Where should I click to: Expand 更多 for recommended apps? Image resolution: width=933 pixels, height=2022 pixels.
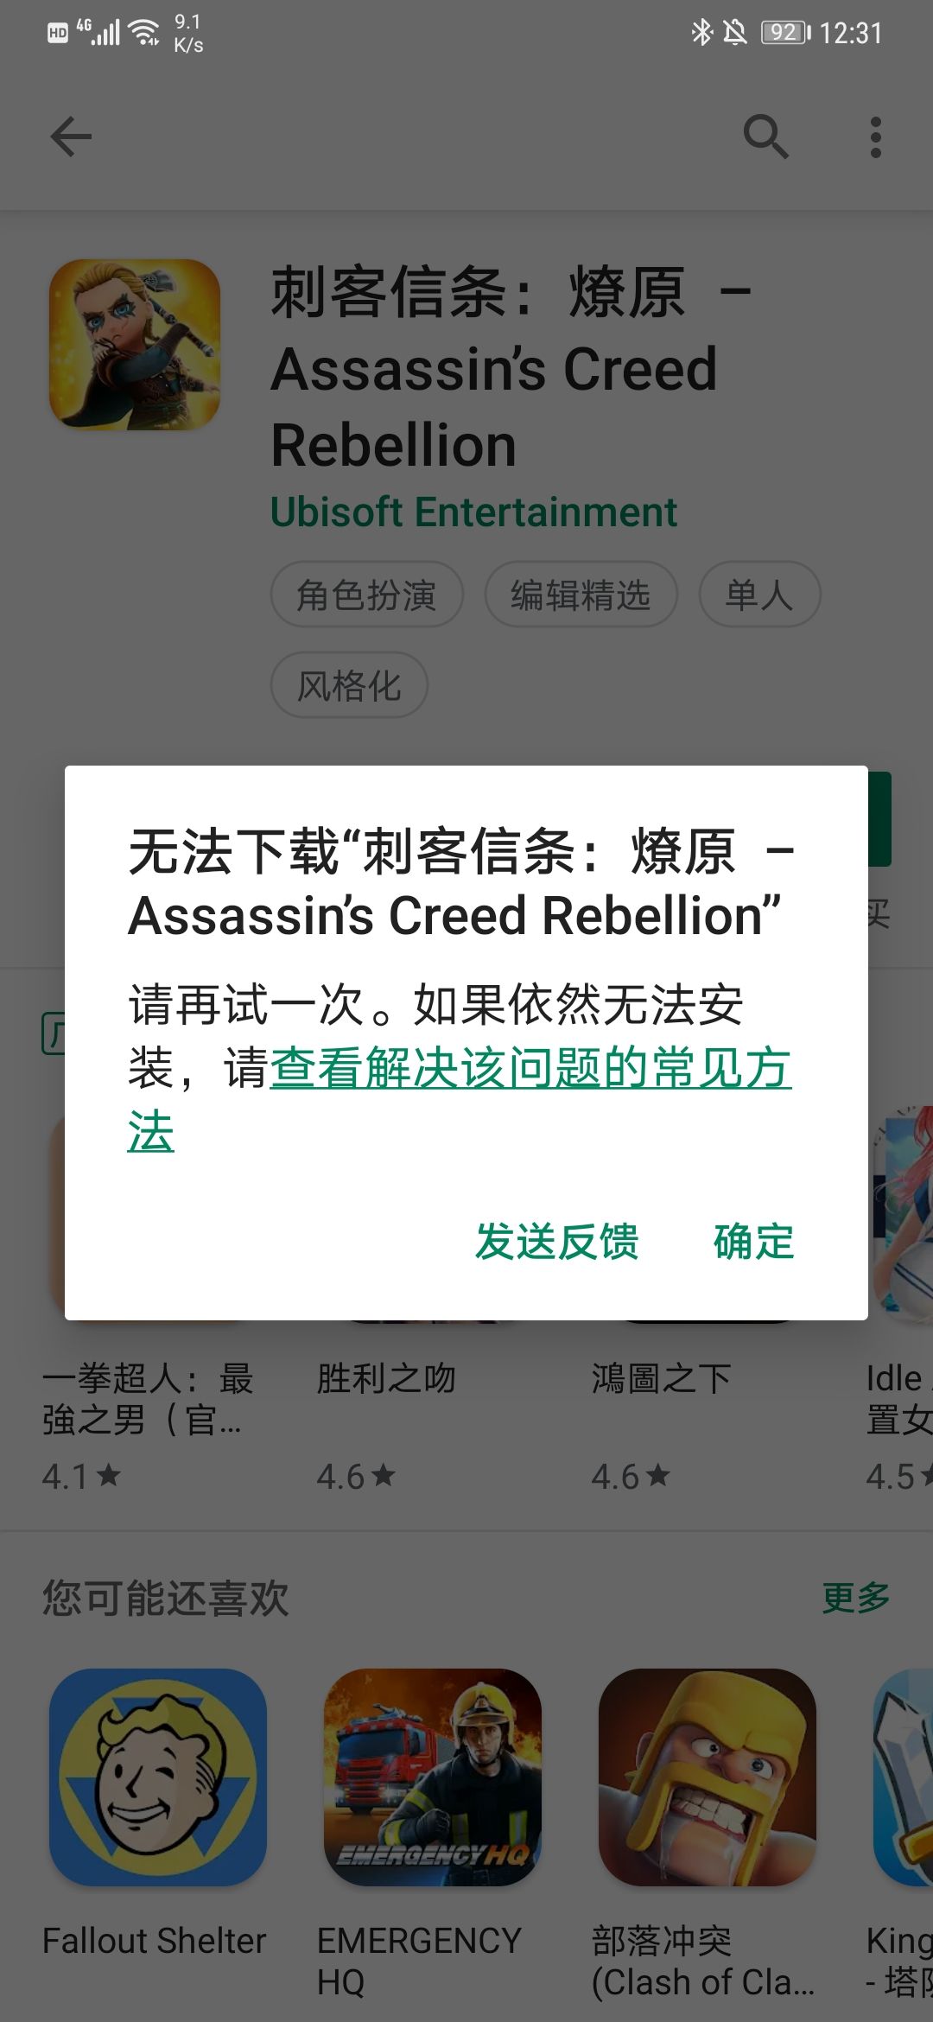coord(856,1598)
